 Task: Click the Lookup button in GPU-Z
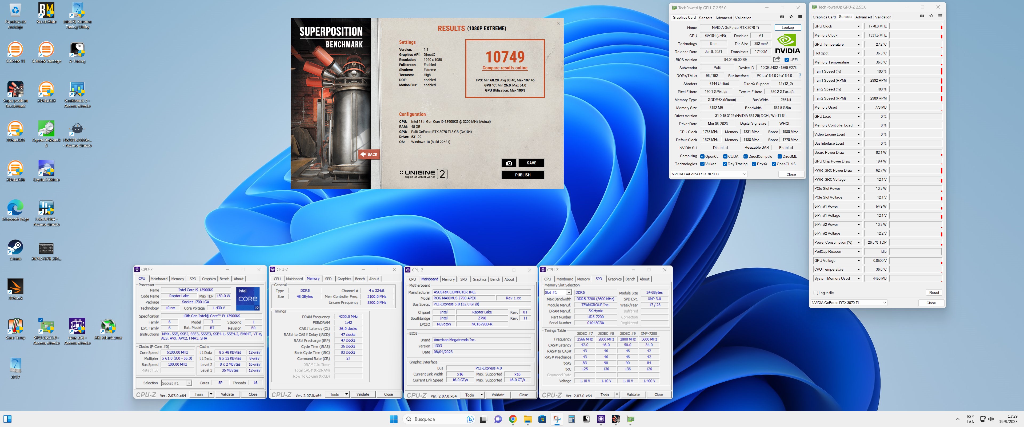tap(787, 27)
